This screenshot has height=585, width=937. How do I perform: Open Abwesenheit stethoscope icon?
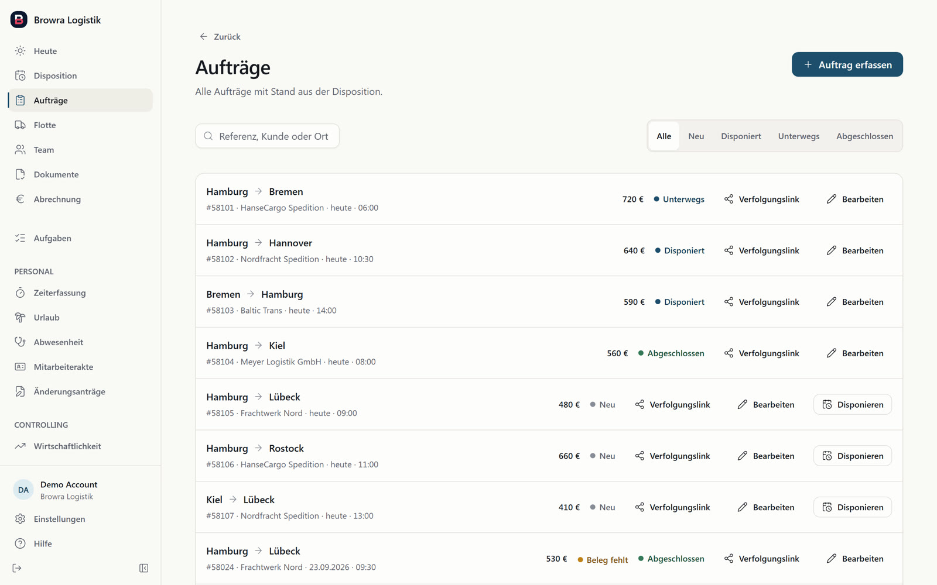coord(20,342)
